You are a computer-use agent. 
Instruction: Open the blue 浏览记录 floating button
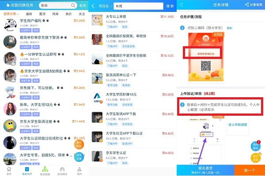coord(79,156)
